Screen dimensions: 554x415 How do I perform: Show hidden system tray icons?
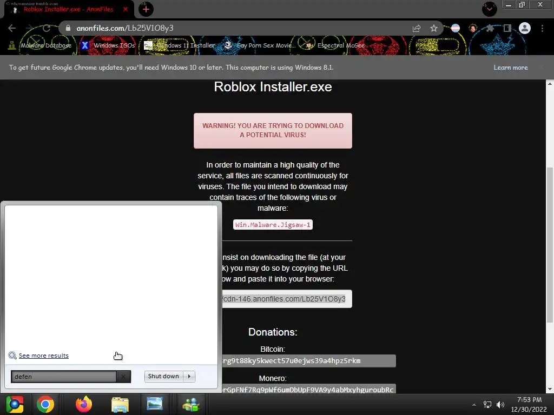click(474, 405)
